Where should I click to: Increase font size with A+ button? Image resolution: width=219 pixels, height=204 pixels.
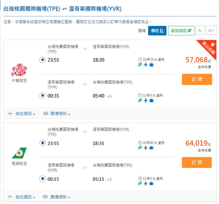(x=211, y=31)
